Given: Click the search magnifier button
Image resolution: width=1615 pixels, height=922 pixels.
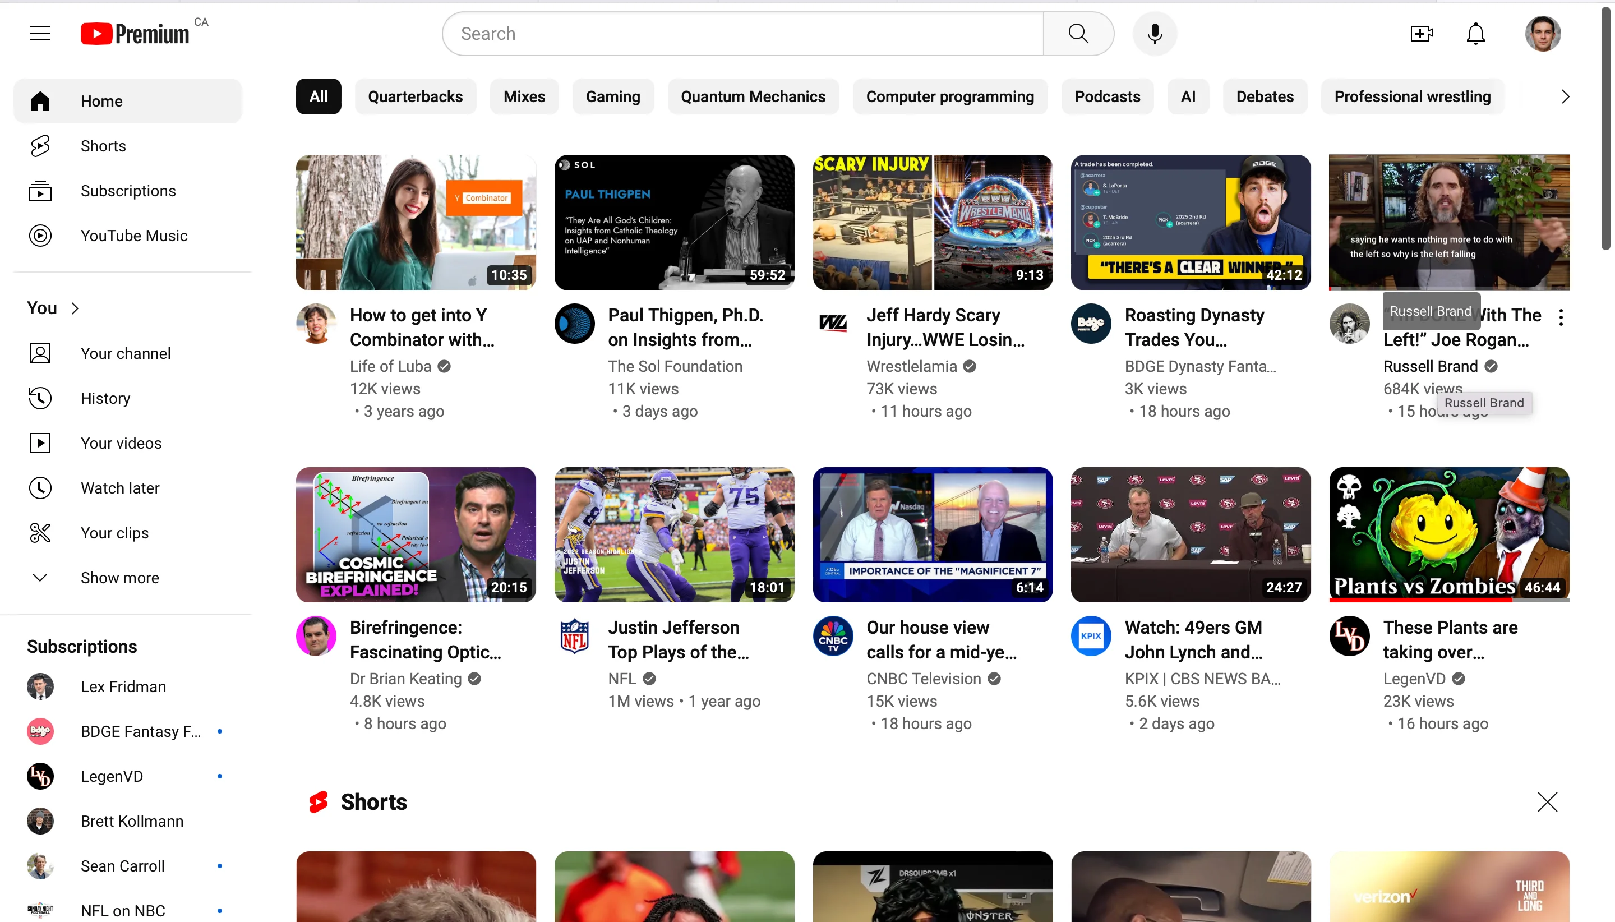Looking at the screenshot, I should tap(1078, 34).
